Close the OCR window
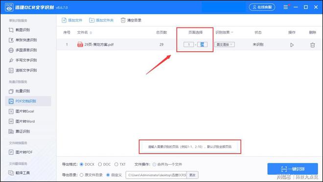The width and height of the screenshot is (323, 182). [x=316, y=7]
